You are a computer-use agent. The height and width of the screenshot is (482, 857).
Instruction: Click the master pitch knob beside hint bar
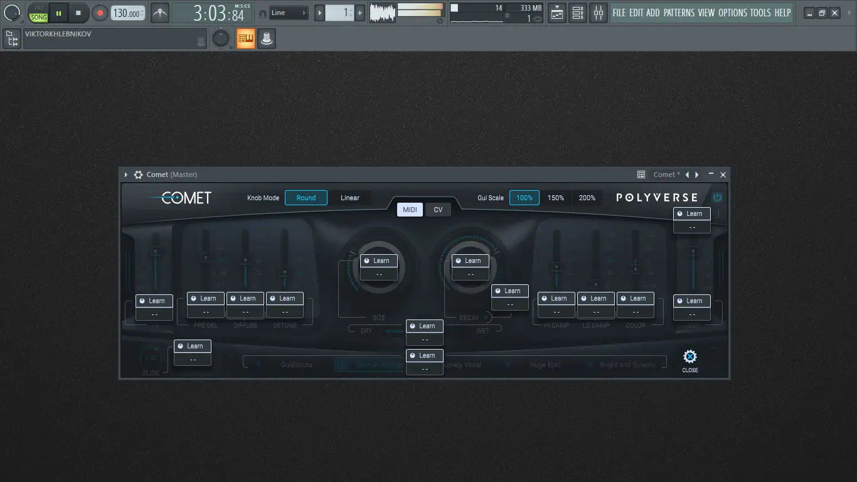(x=220, y=39)
